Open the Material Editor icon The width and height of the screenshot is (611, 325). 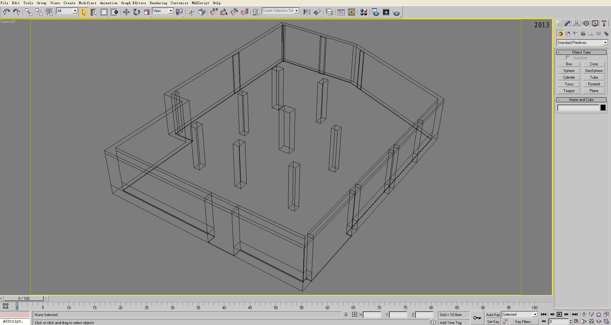pos(363,12)
